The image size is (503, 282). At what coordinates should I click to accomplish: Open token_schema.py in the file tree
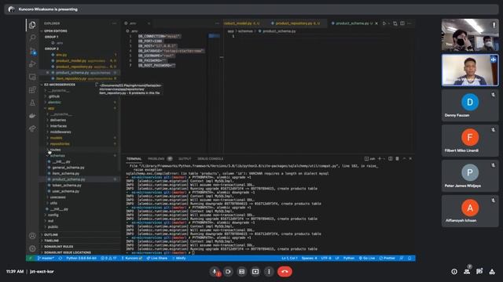[x=67, y=186]
